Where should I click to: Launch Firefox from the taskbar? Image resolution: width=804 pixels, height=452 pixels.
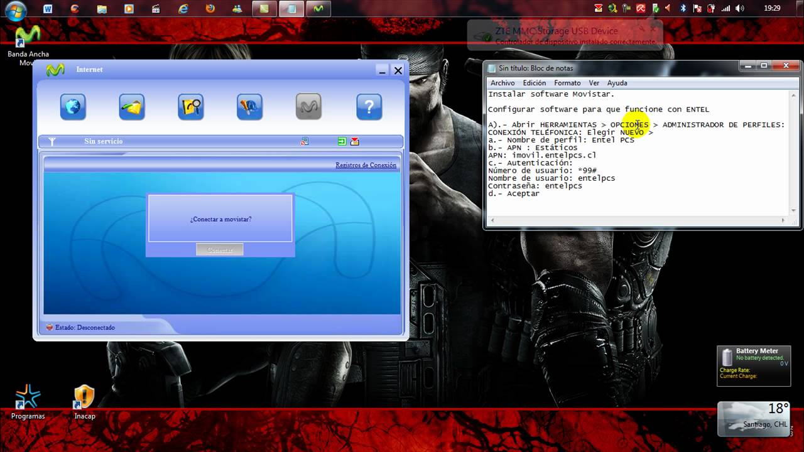[210, 9]
